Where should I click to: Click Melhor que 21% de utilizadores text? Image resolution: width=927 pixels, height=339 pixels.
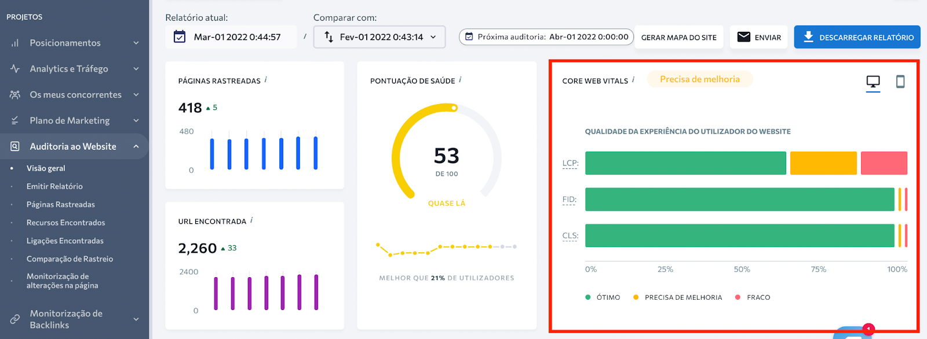point(447,278)
